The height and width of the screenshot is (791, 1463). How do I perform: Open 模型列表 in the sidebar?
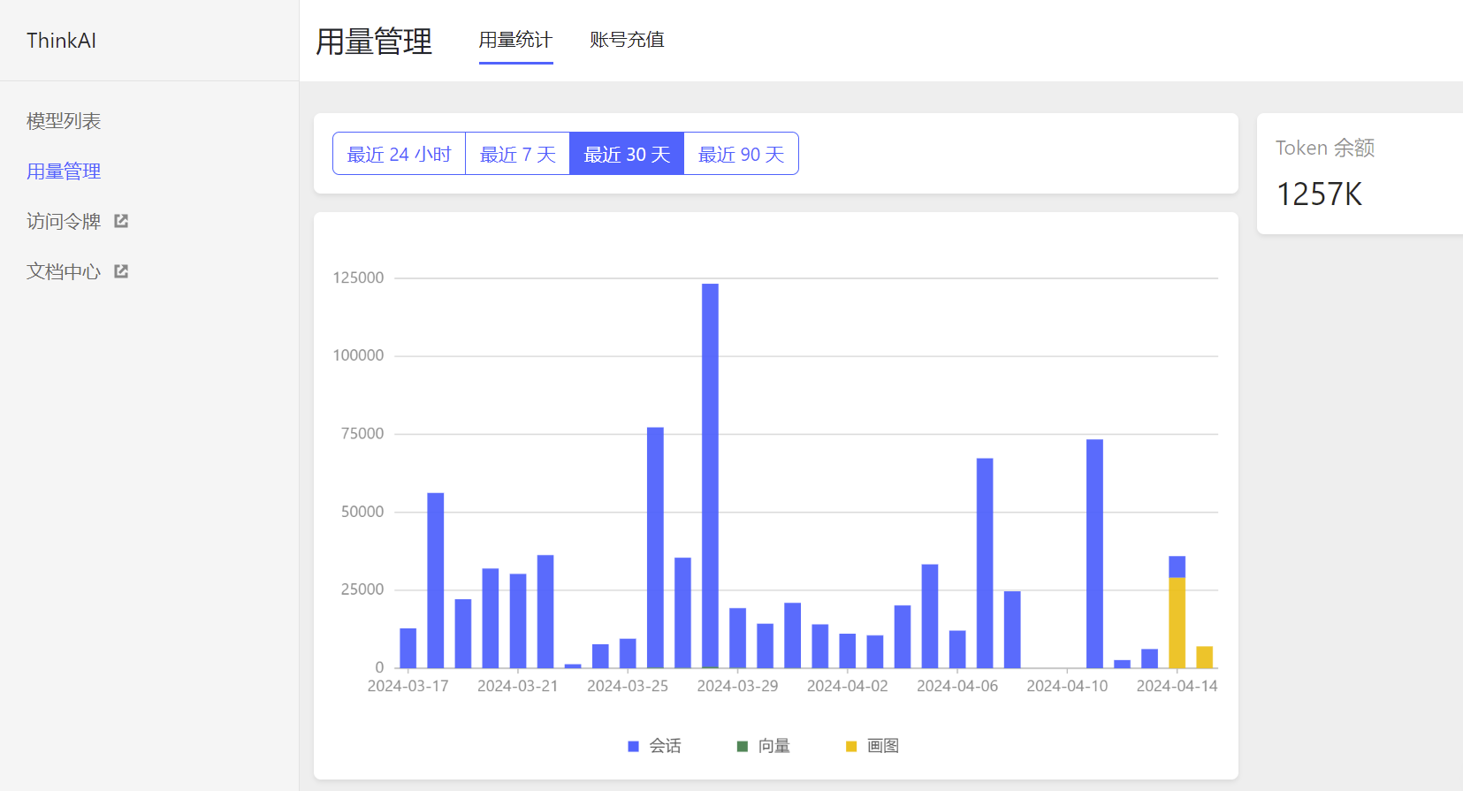tap(64, 121)
